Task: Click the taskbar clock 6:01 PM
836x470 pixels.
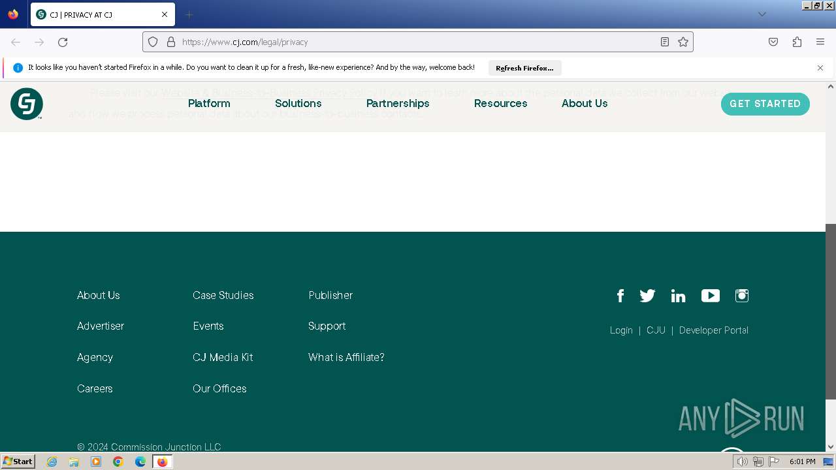Action: (x=802, y=462)
